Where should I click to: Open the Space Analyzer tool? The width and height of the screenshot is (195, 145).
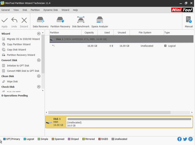pyautogui.click(x=100, y=20)
